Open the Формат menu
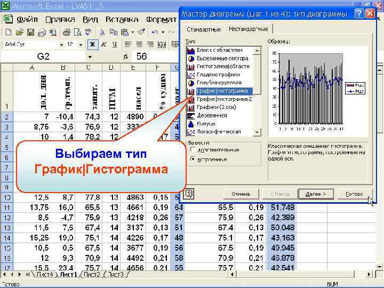This screenshot has width=384, height=288. (161, 20)
